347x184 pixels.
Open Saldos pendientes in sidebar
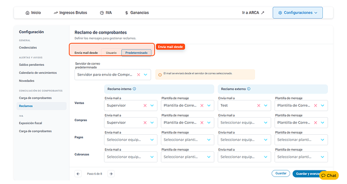tap(32, 65)
